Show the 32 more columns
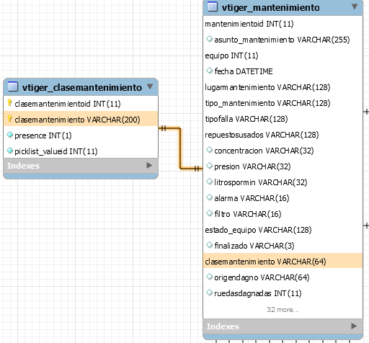This screenshot has height=343, width=369. (283, 310)
